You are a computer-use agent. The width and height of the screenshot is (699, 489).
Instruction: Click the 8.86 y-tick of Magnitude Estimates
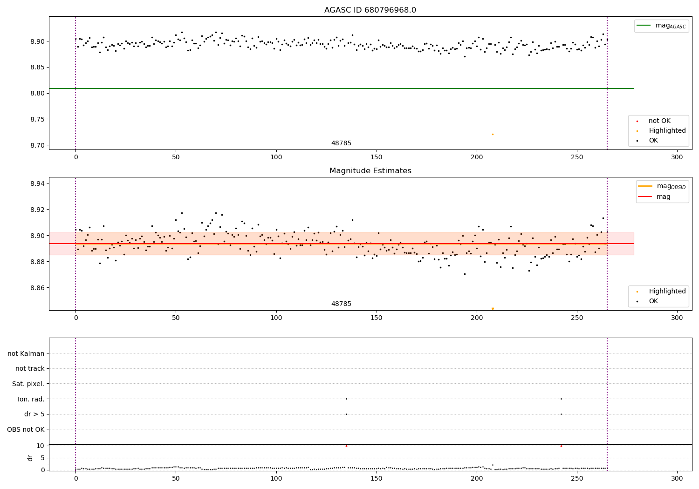coord(37,288)
